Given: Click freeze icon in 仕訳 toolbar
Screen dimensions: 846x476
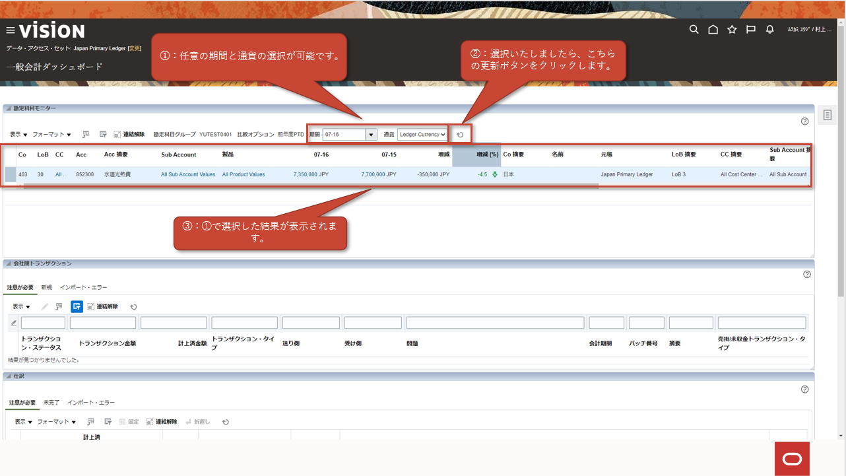Looking at the screenshot, I should [x=90, y=422].
